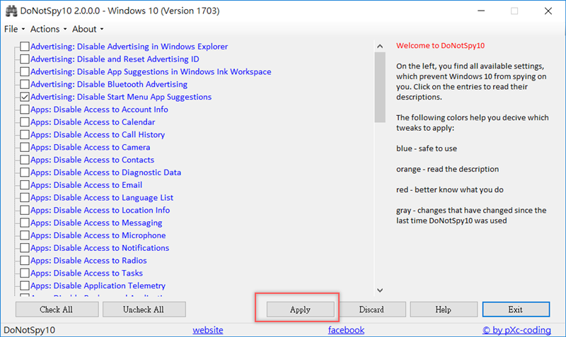This screenshot has height=337, width=566.
Task: Select 'Apps: Disable Access to Email' text
Action: coord(86,185)
